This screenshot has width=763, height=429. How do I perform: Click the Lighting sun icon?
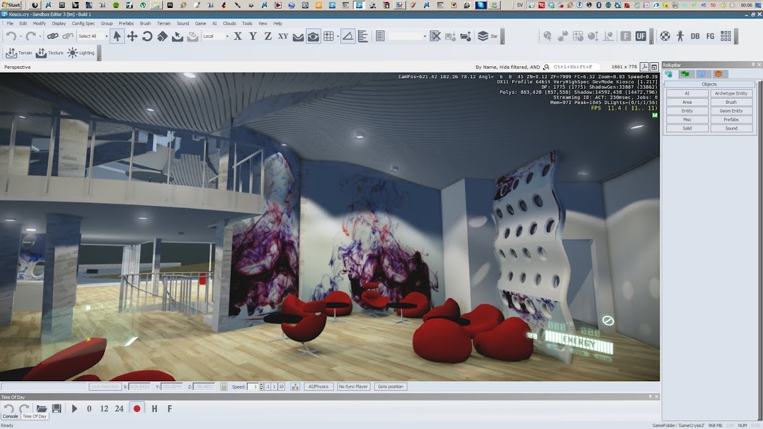(73, 53)
